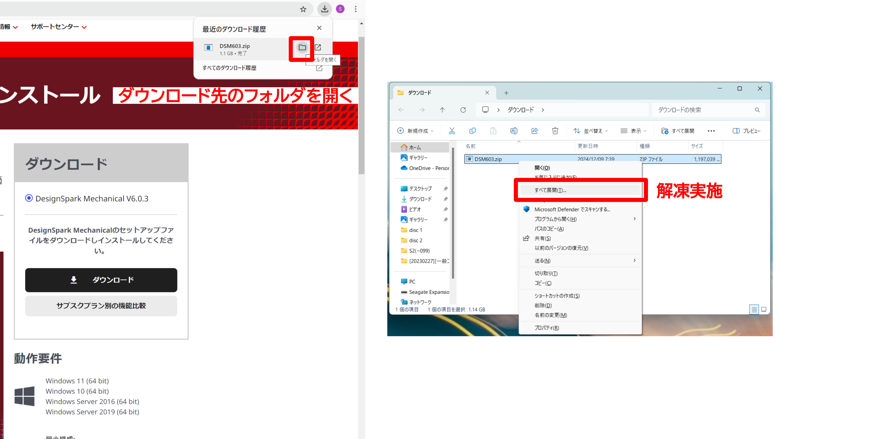Choose 名前の変更(M) in context menu
881x439 pixels.
coord(580,315)
